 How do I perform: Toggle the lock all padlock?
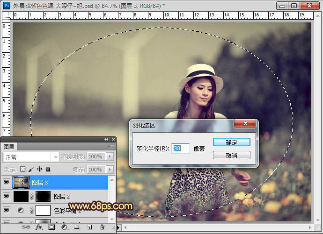[48, 169]
